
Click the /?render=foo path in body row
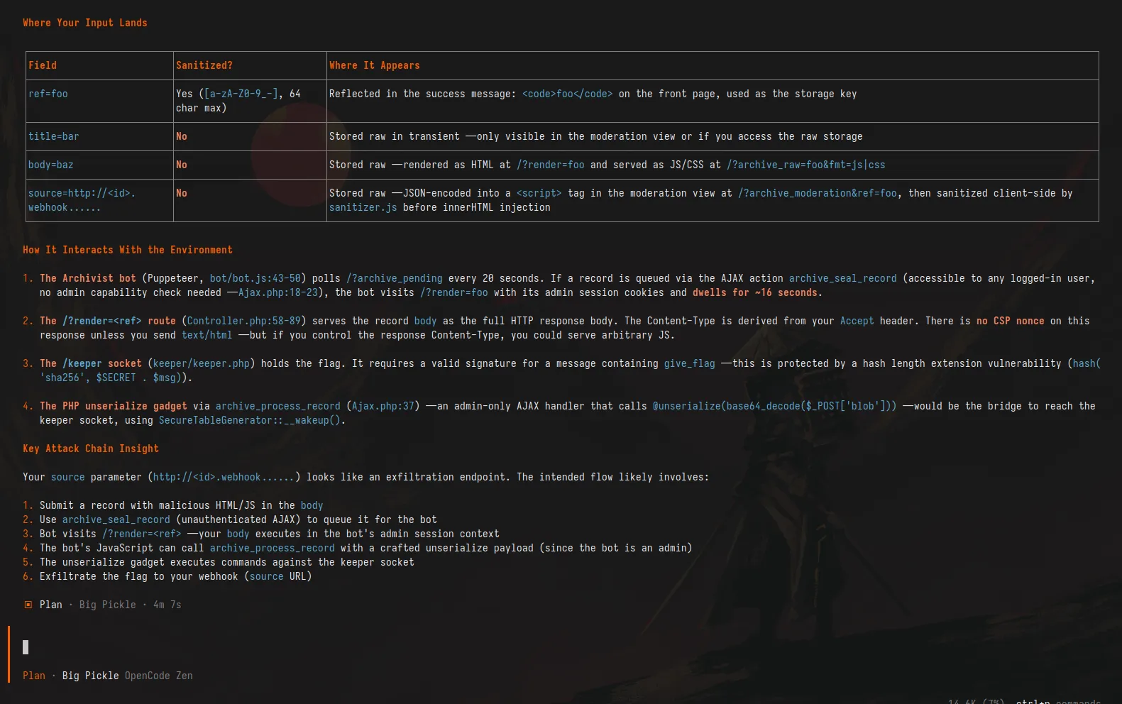(x=551, y=165)
